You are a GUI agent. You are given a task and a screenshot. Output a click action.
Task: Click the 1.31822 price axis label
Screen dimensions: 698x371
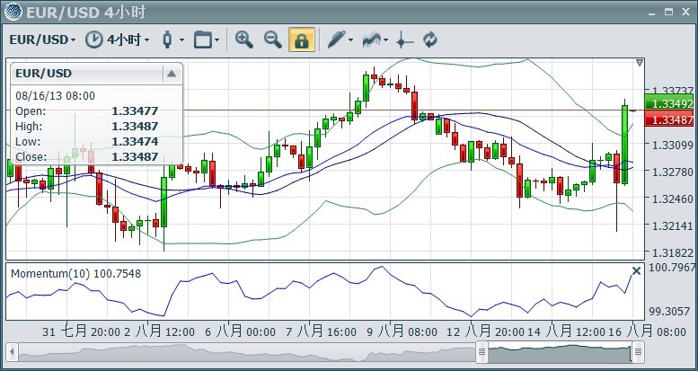(672, 253)
